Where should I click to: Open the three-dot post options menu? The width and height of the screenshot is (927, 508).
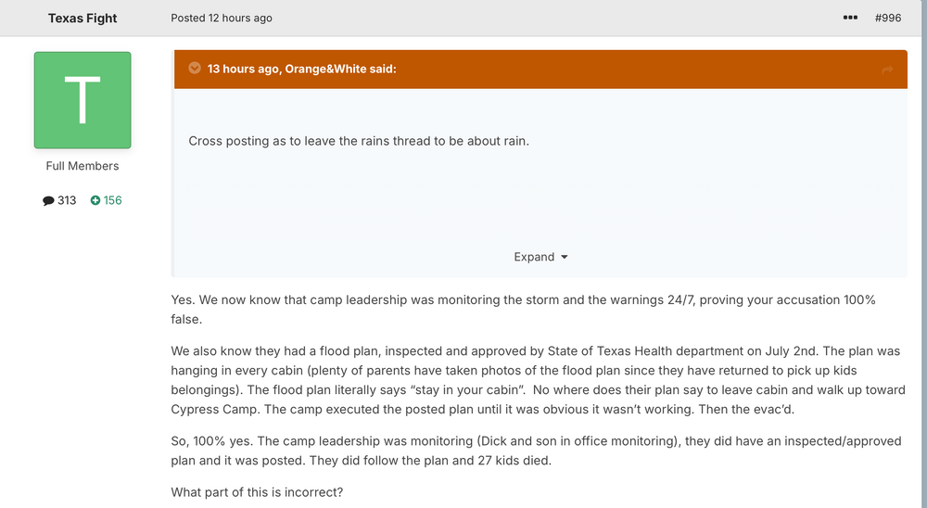click(x=850, y=18)
